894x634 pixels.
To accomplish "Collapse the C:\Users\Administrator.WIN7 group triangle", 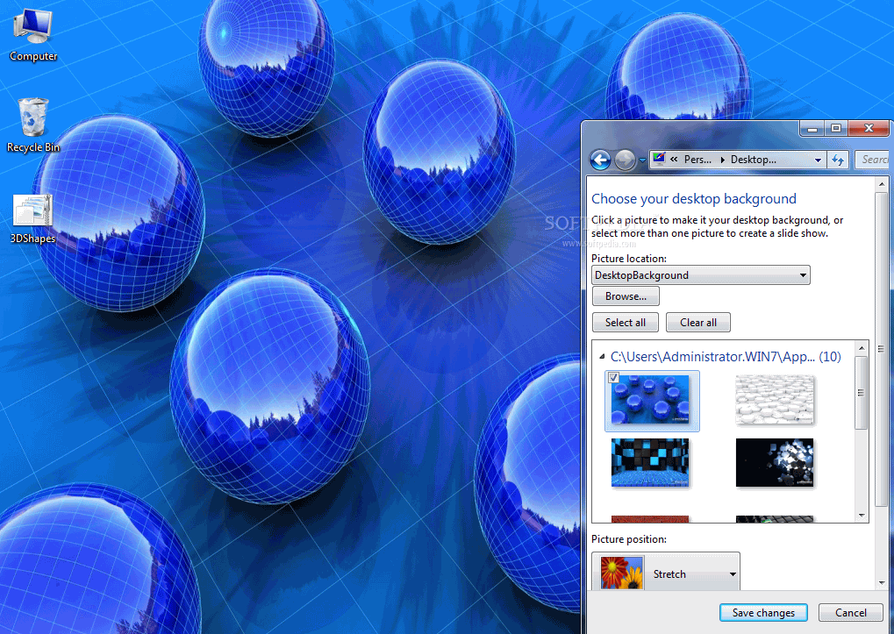I will coord(602,357).
